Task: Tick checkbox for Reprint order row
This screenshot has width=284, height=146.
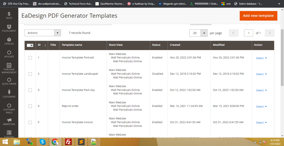Action: 30,106
